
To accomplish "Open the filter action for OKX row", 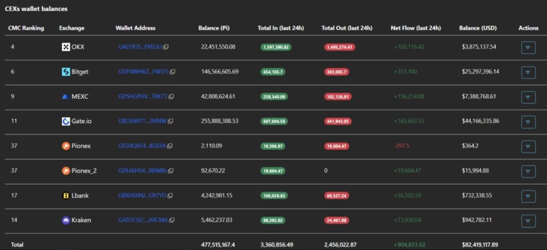I will pyautogui.click(x=528, y=48).
